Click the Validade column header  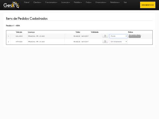tap(94, 32)
